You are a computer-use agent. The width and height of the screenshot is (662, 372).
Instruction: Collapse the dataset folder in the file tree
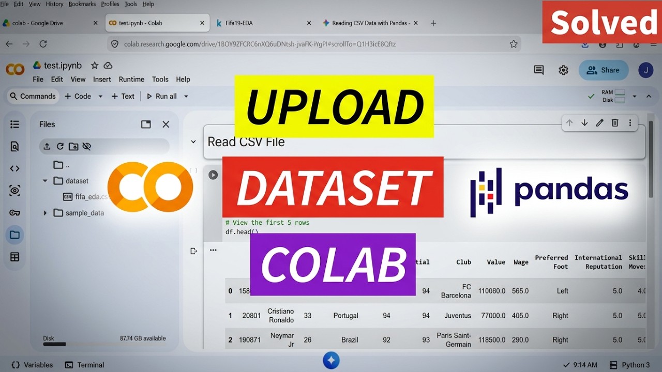(x=45, y=181)
